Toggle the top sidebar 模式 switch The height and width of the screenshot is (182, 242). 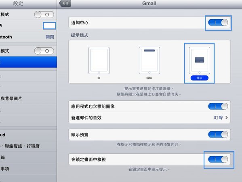click(x=44, y=15)
